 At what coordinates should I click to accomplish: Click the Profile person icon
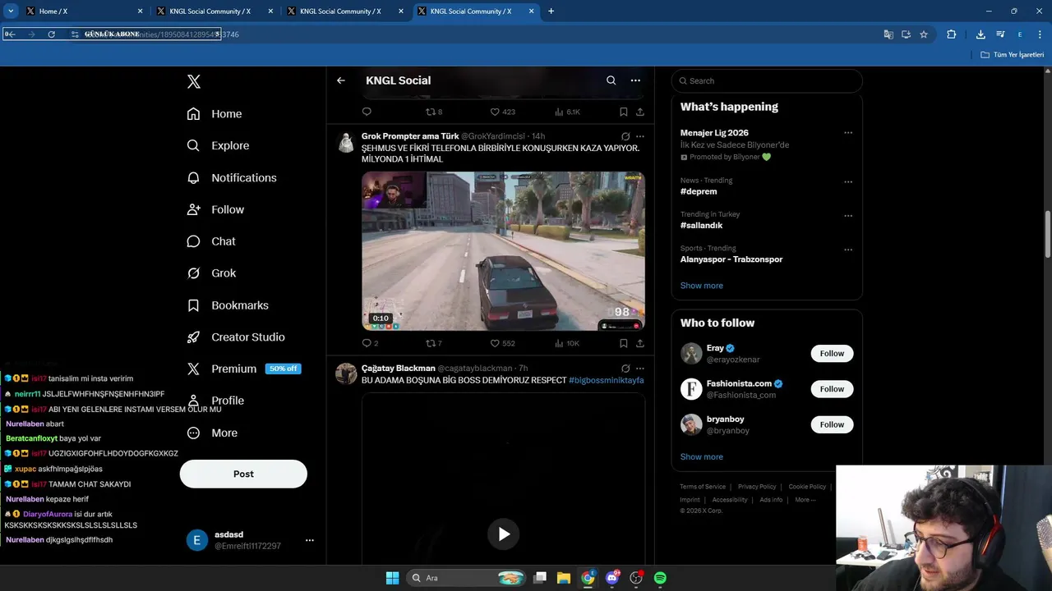click(193, 401)
